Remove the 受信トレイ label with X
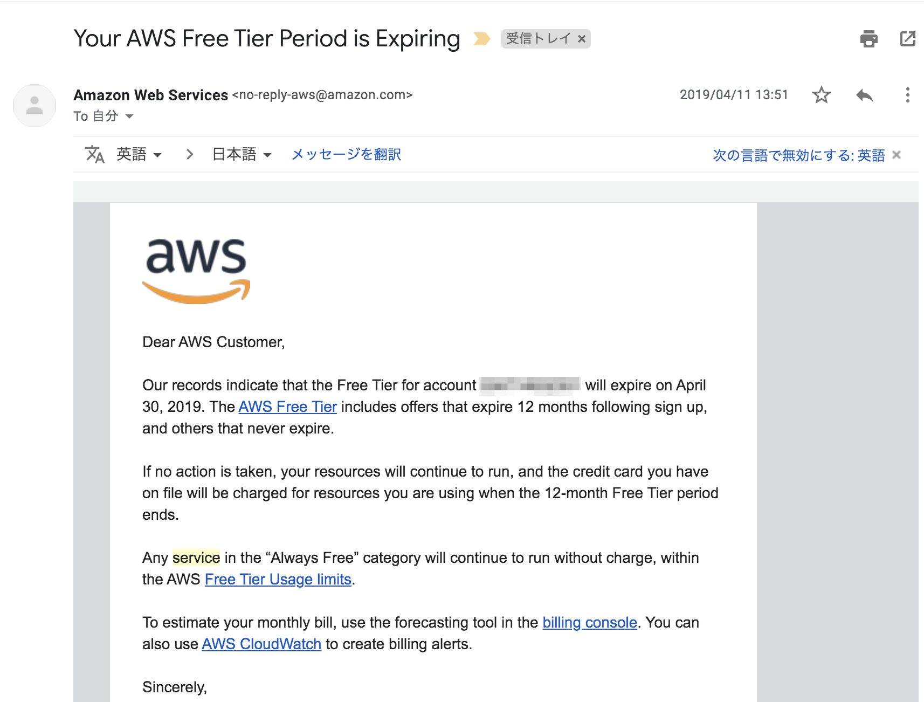 (x=582, y=39)
